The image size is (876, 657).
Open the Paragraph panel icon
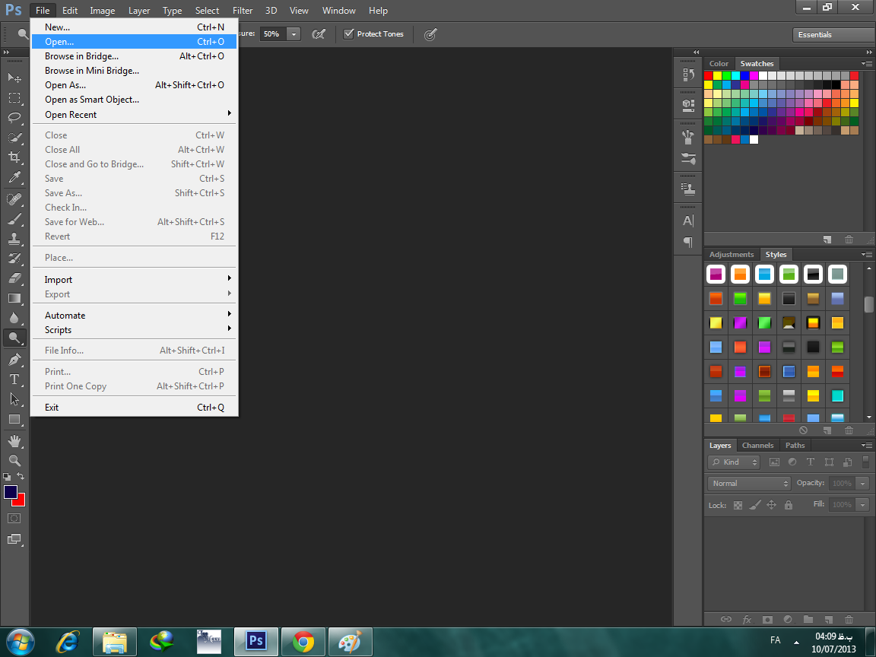[x=687, y=242]
